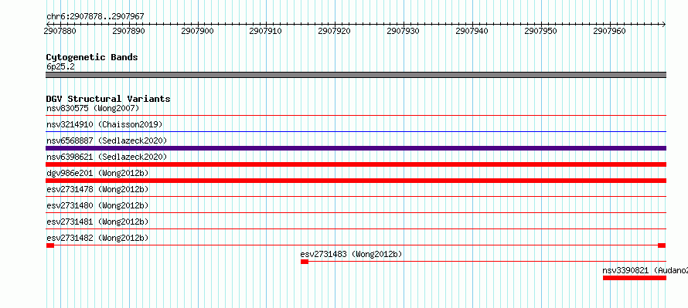Click the chr6:2907878..2907967 region label
This screenshot has height=308, width=688.
tap(95, 16)
